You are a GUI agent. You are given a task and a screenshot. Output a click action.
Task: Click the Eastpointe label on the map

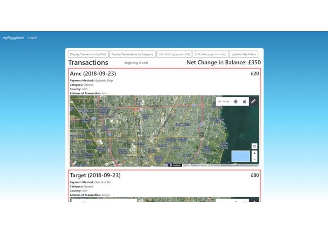(x=183, y=125)
